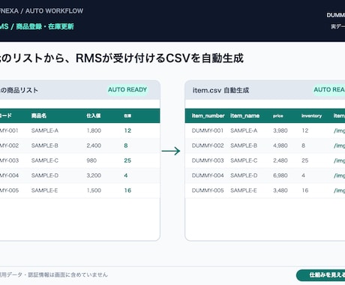
Task: Click the 仕入値 value '980'
Action: pos(91,160)
